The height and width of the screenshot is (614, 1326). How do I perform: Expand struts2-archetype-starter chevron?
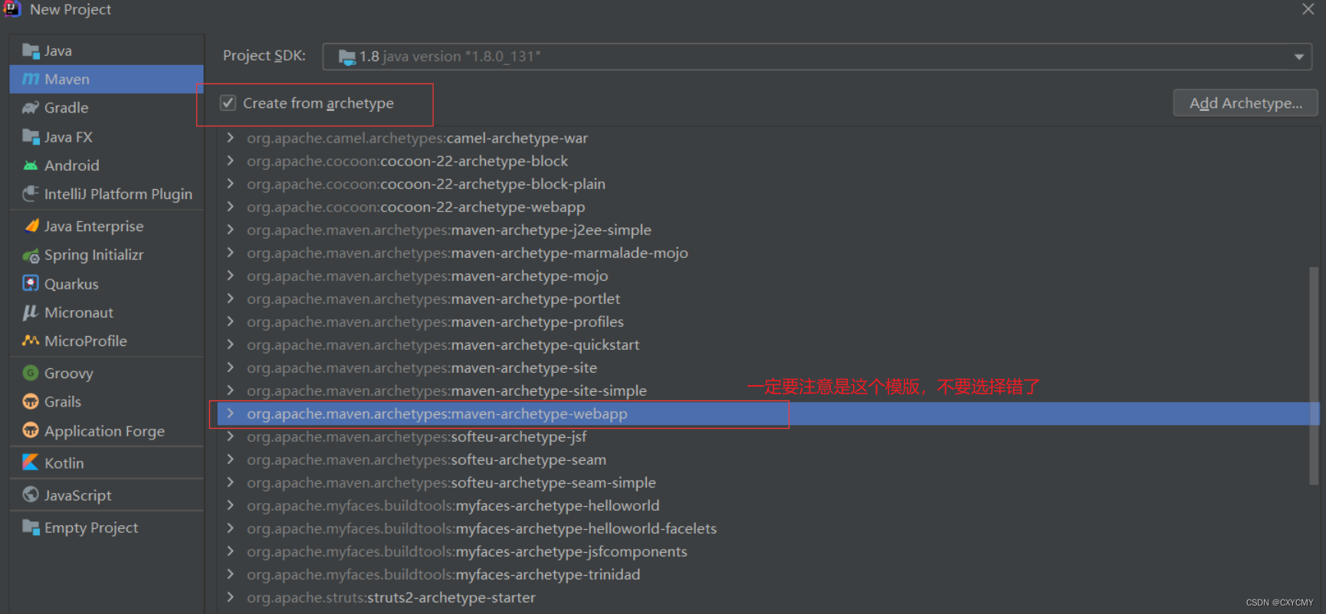click(230, 597)
